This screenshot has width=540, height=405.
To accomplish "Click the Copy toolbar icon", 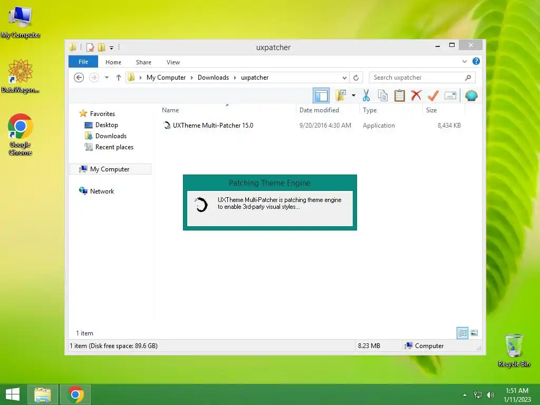I will 383,95.
